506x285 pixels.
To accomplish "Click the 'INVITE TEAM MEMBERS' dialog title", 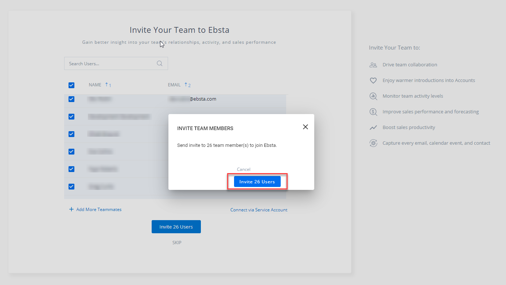I will (205, 128).
